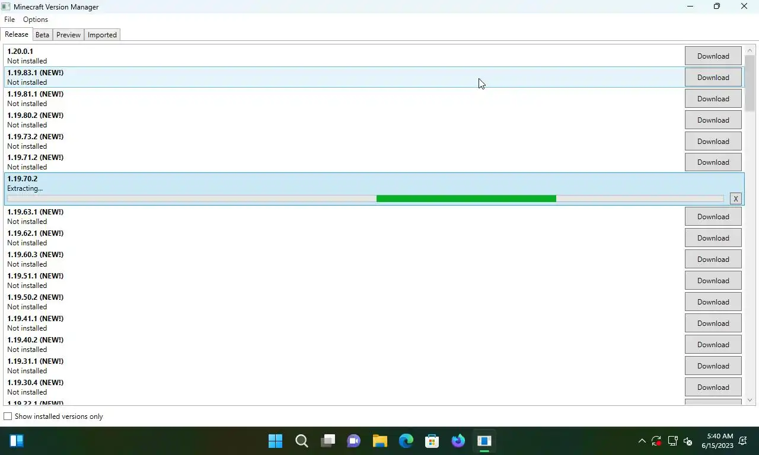
Task: Click the scrollbar down arrow
Action: tap(750, 400)
